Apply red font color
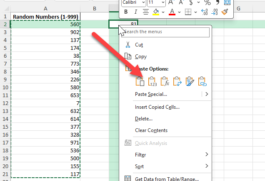This screenshot has height=181, width=265. [172, 12]
